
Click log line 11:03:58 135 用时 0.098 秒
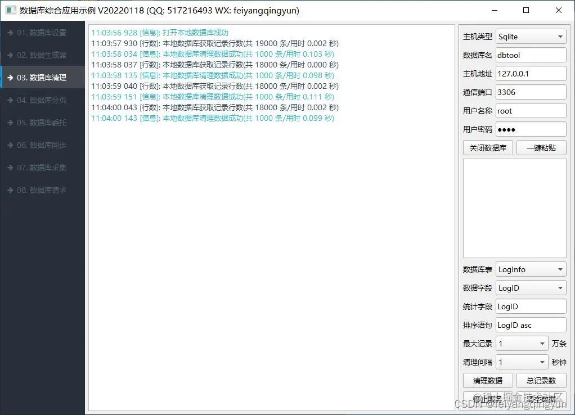pyautogui.click(x=213, y=75)
